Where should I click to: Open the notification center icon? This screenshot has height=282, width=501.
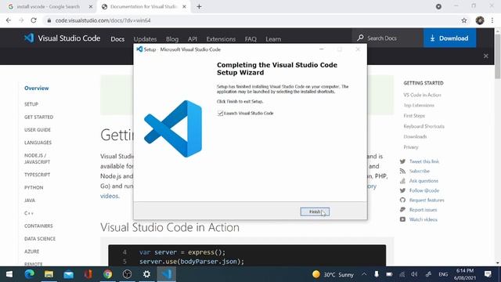tap(488, 274)
